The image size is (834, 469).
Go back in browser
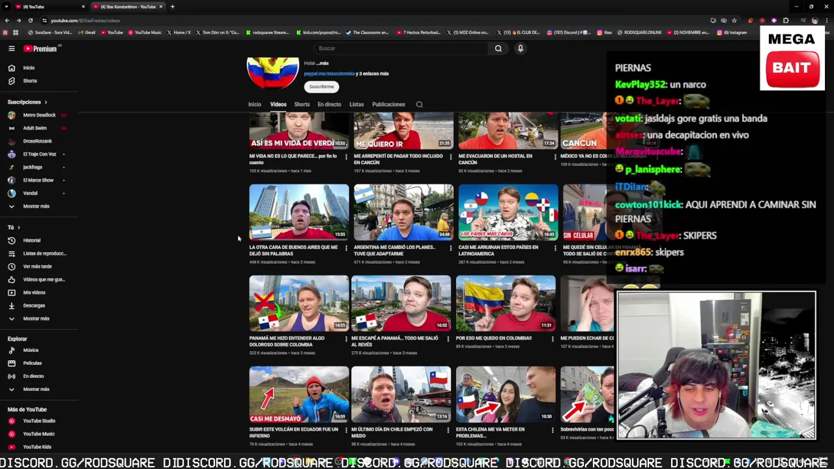[8, 20]
